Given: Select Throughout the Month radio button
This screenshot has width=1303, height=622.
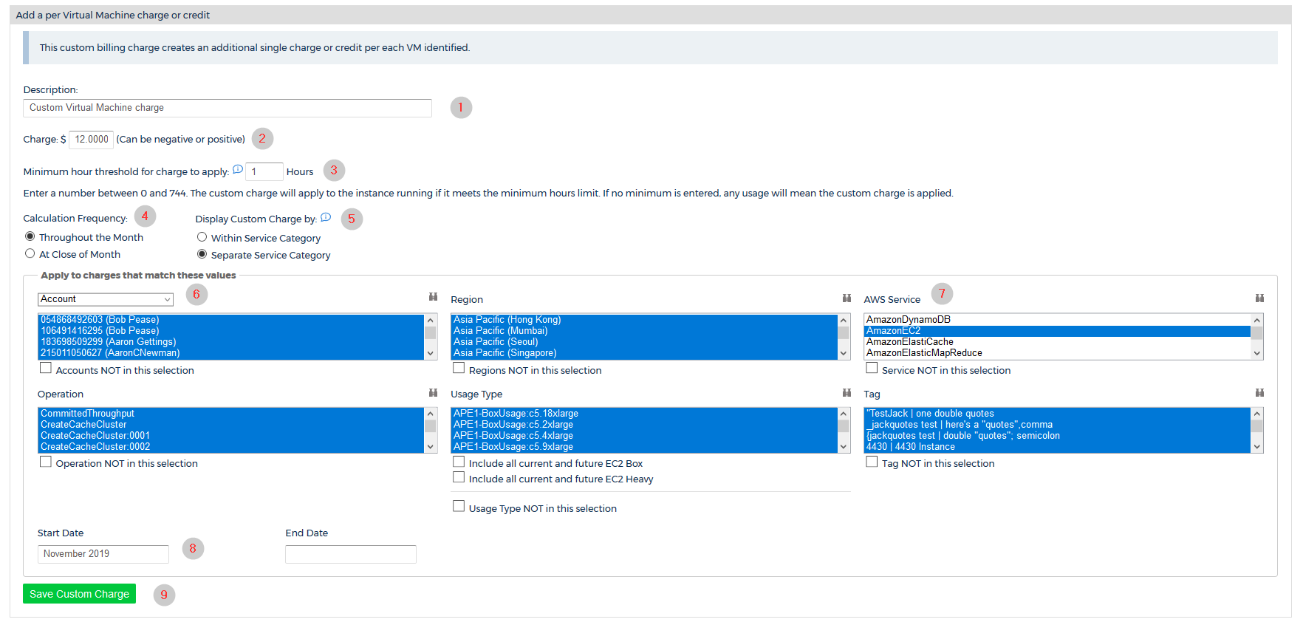Looking at the screenshot, I should (x=30, y=236).
